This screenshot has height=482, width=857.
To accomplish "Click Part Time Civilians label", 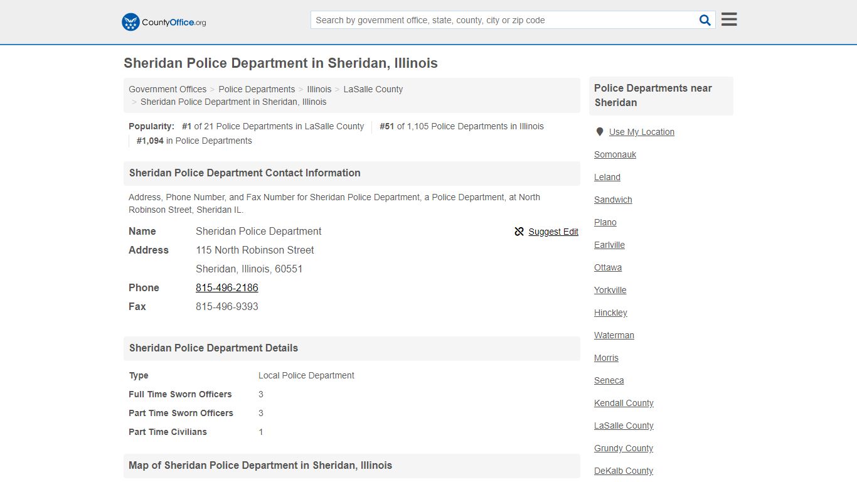I will (x=168, y=432).
